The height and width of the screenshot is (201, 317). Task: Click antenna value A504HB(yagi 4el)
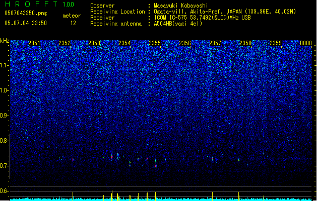pyautogui.click(x=178, y=24)
